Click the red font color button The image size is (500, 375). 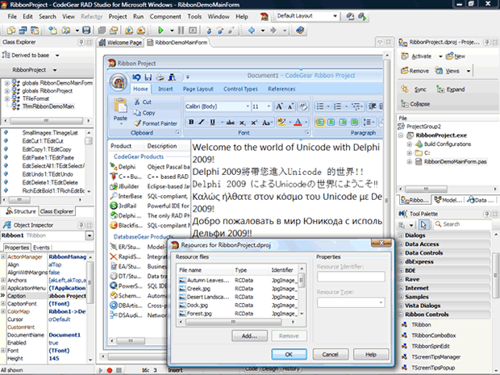[298, 122]
